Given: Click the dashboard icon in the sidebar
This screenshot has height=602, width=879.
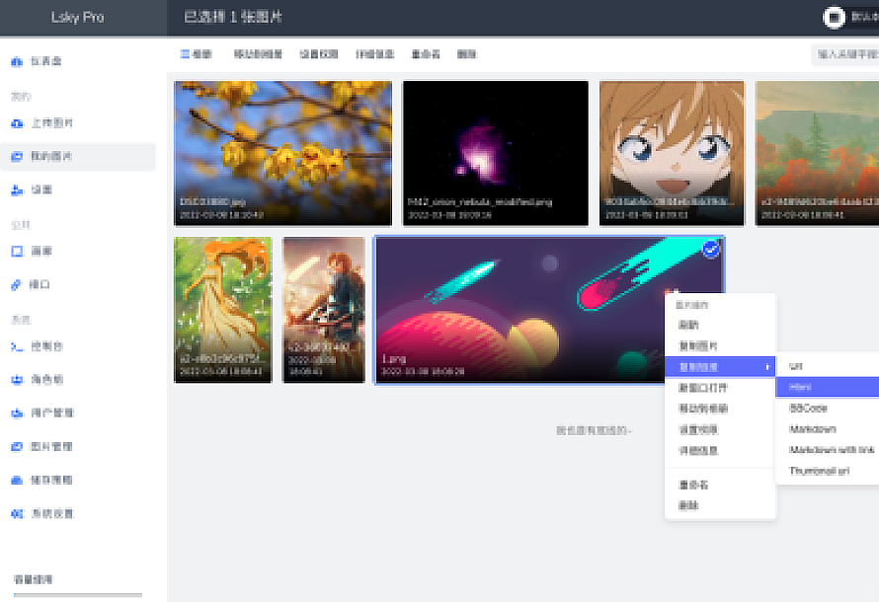Looking at the screenshot, I should pos(17,62).
